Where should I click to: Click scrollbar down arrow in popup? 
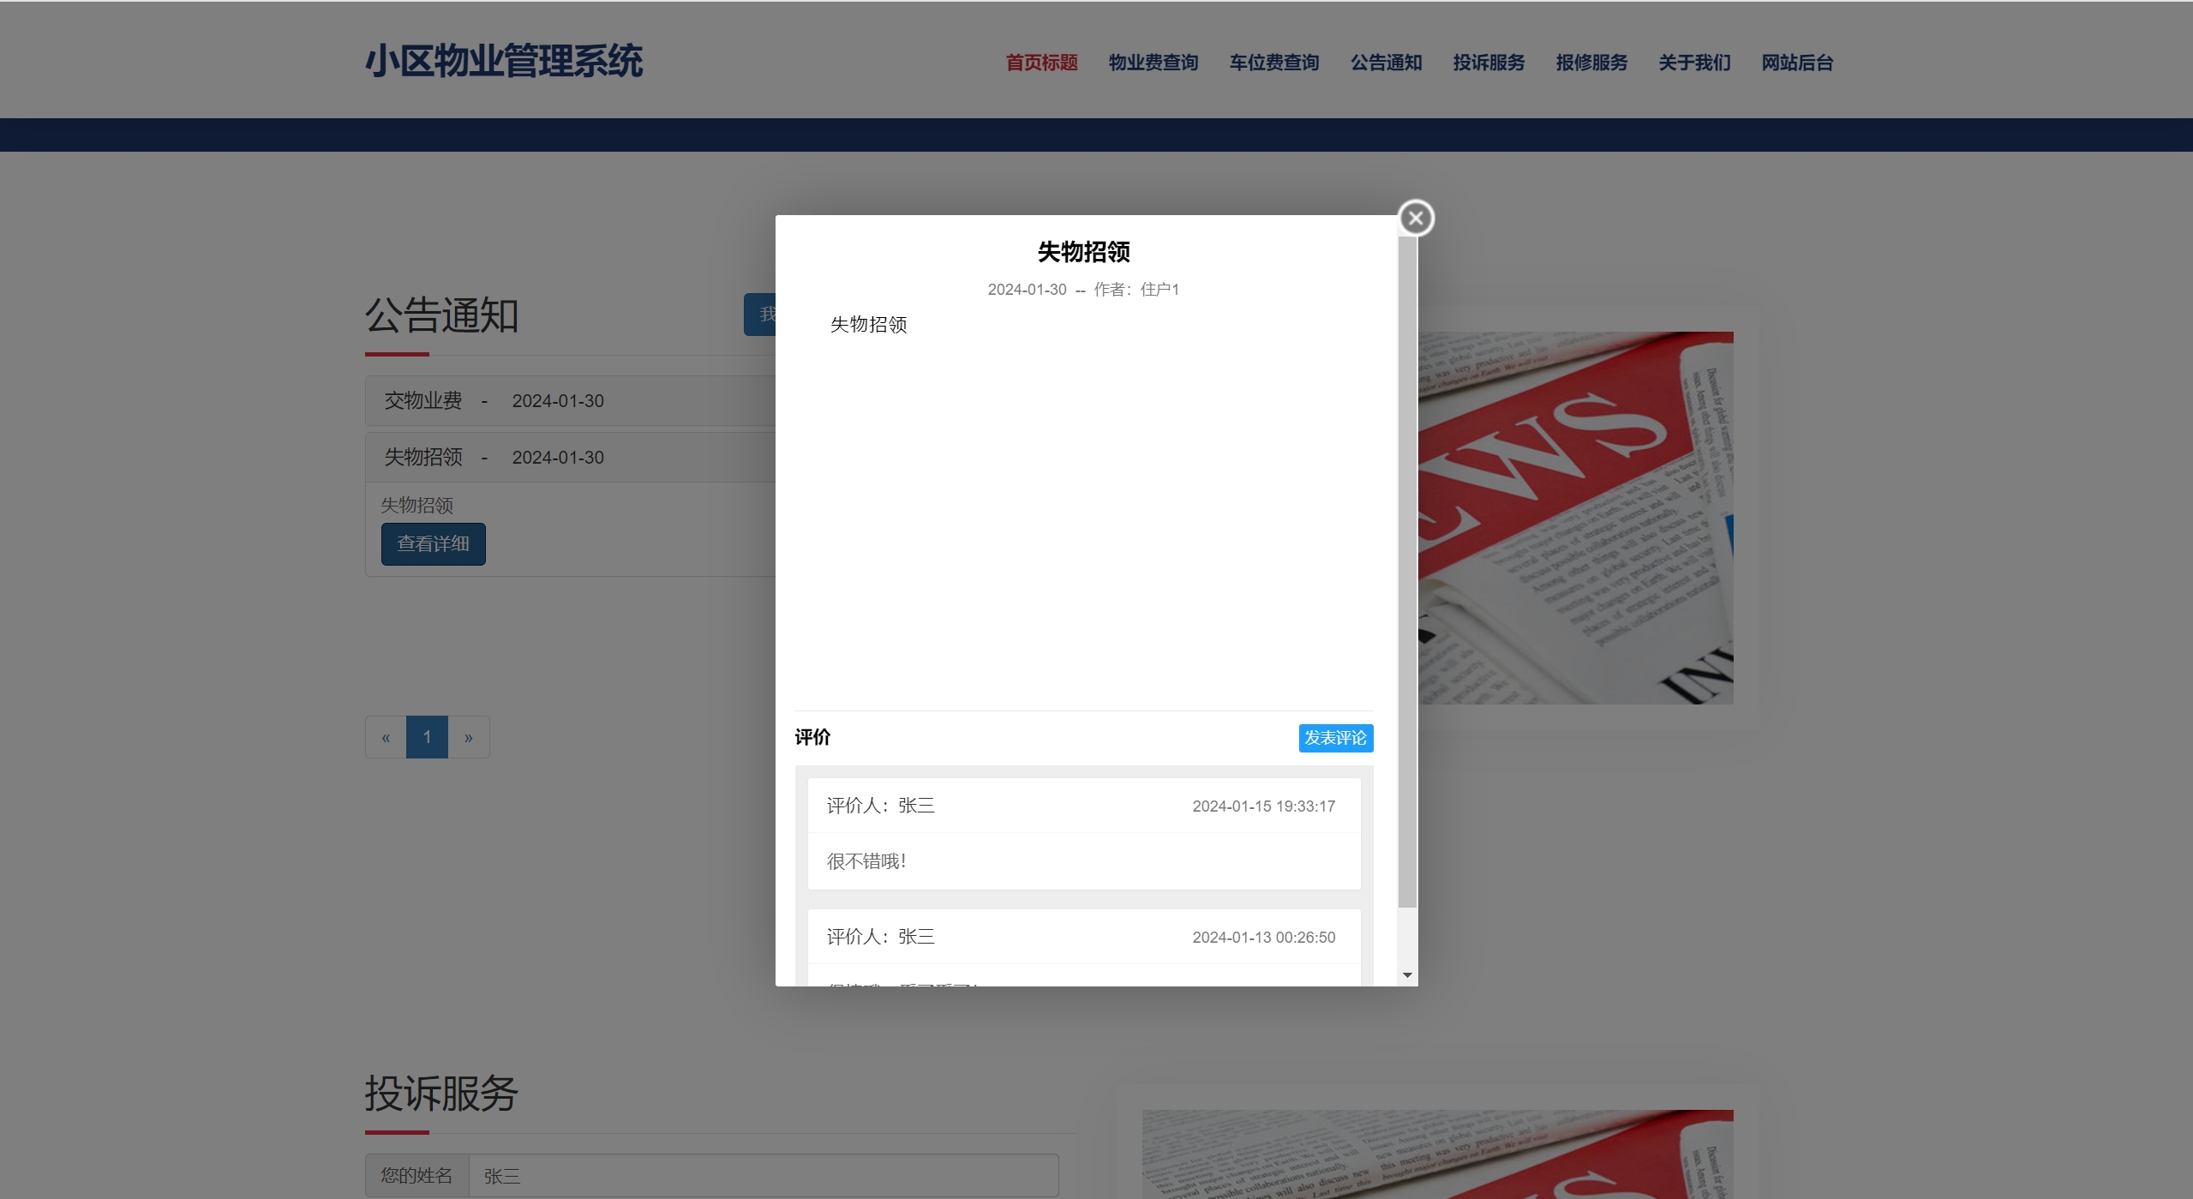1407,975
